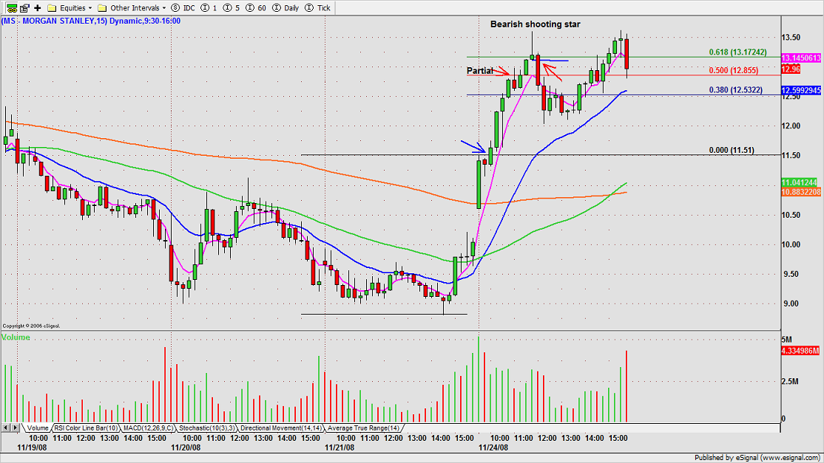Switch to the Daily interval
The width and height of the screenshot is (824, 463).
286,8
